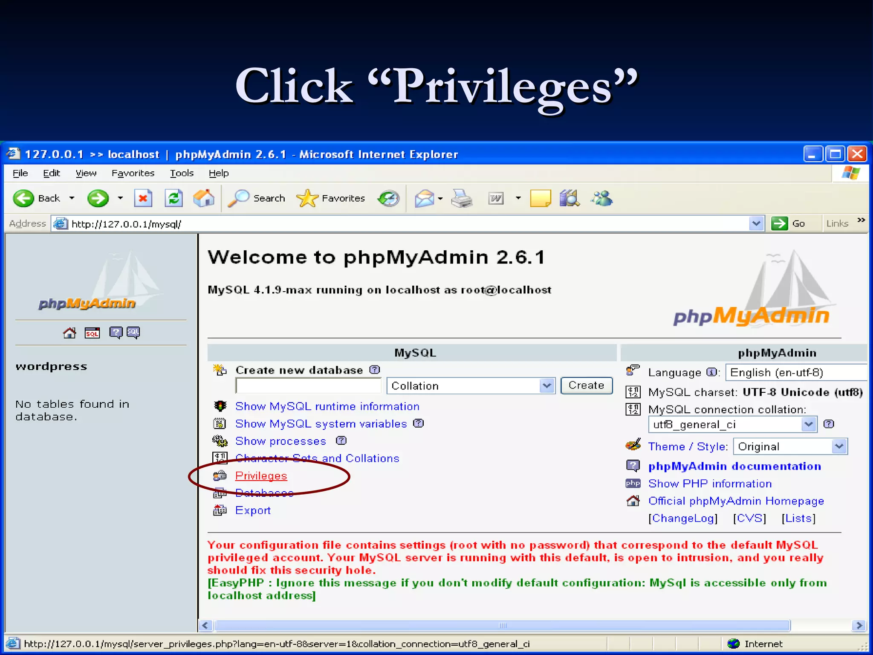Click the Discuss note icon
Viewport: 873px width, 655px height.
coord(541,198)
